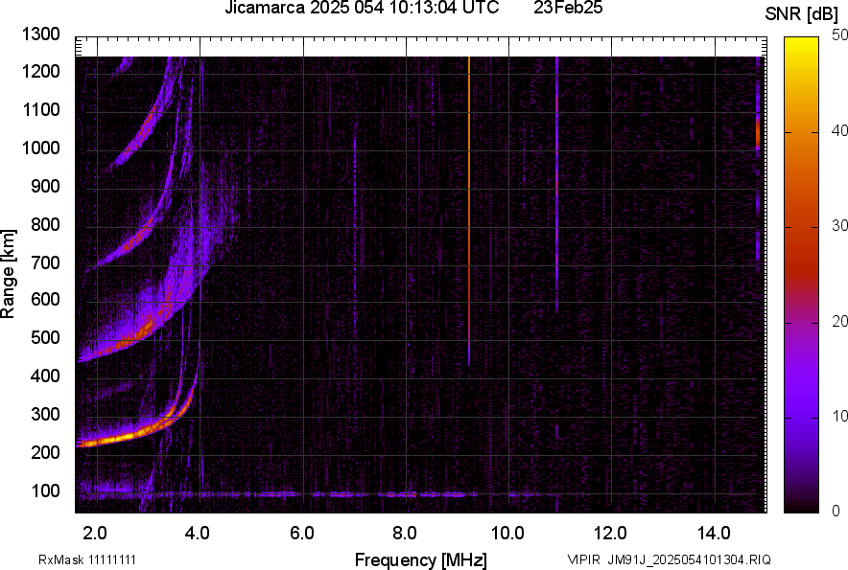Viewport: 848px width, 570px height.
Task: Click the Frequency [MHz] axis label
Action: pyautogui.click(x=420, y=559)
